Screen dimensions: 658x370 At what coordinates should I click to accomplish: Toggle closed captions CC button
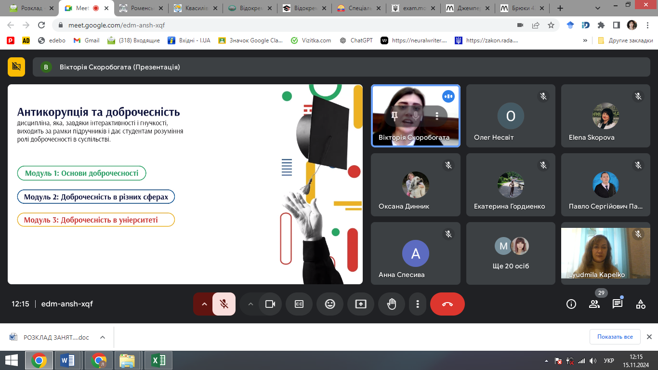point(299,304)
